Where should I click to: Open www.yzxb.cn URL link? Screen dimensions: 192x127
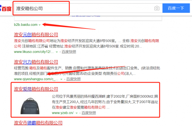(x=63, y=113)
